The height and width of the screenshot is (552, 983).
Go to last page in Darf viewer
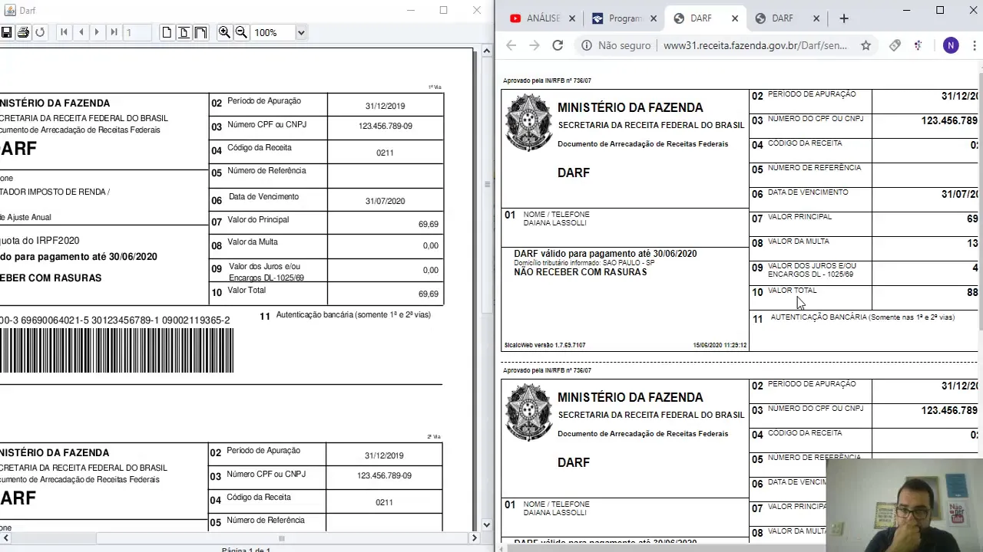tap(114, 32)
